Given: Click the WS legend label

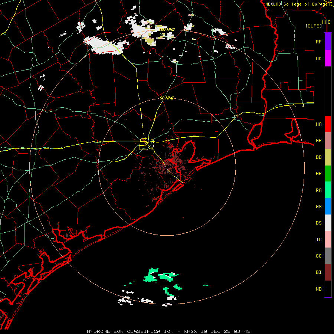Looking at the screenshot, I should 318,206.
